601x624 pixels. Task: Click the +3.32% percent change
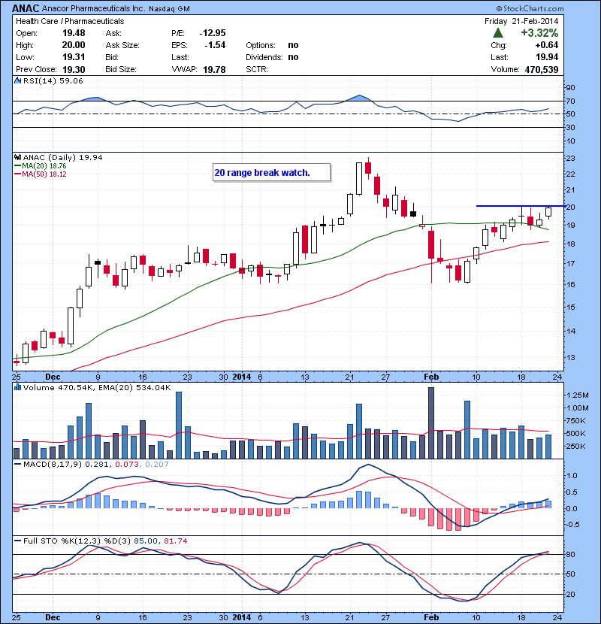tap(539, 33)
